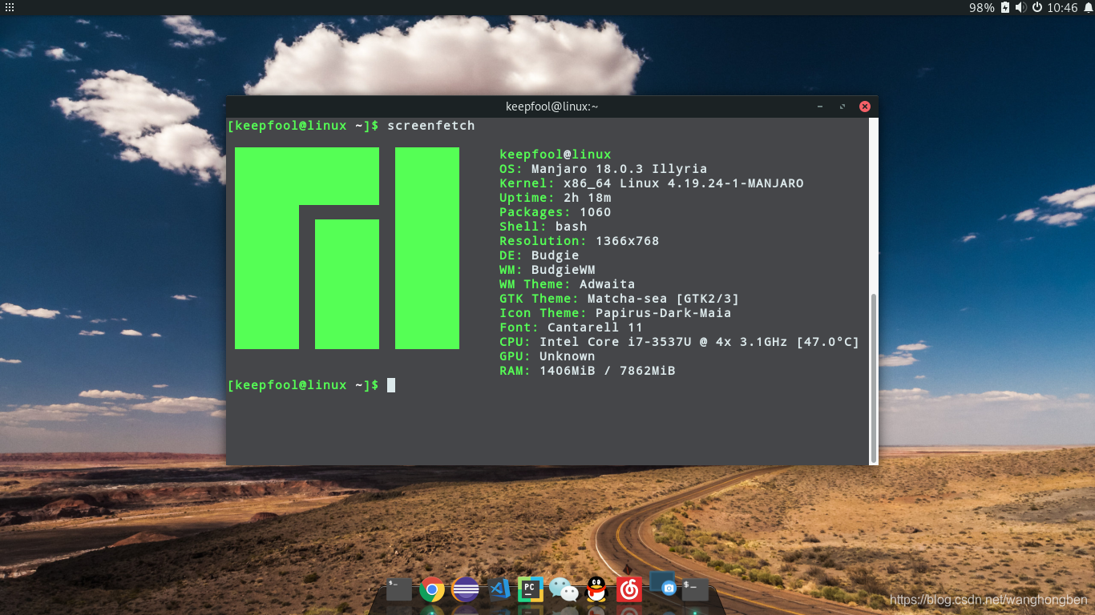This screenshot has height=615, width=1095.
Task: Click the 'screenfetch' command text
Action: click(431, 126)
